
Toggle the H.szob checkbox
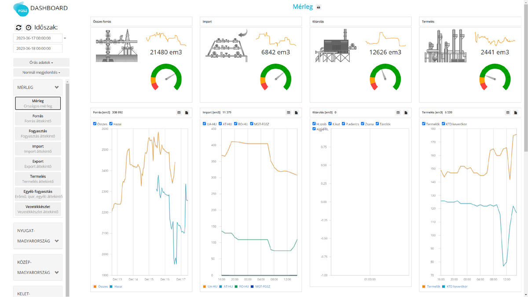click(314, 124)
